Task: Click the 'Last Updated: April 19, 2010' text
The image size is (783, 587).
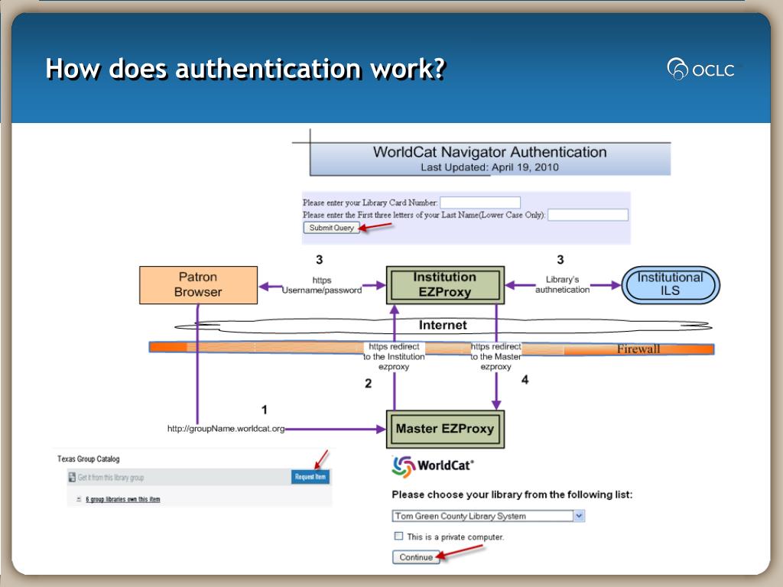Action: (490, 167)
